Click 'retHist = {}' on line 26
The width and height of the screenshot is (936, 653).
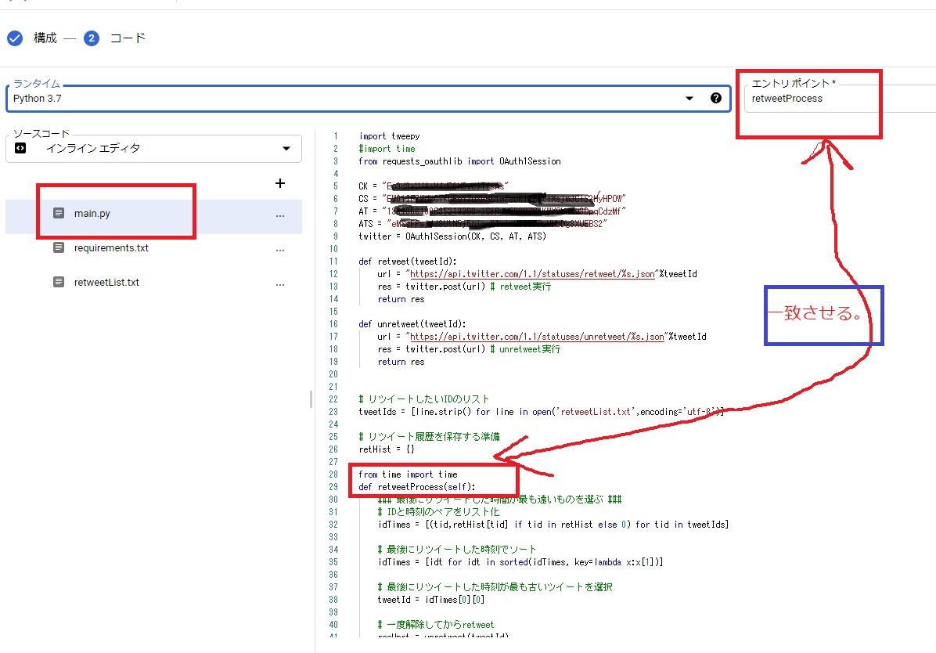tap(387, 450)
